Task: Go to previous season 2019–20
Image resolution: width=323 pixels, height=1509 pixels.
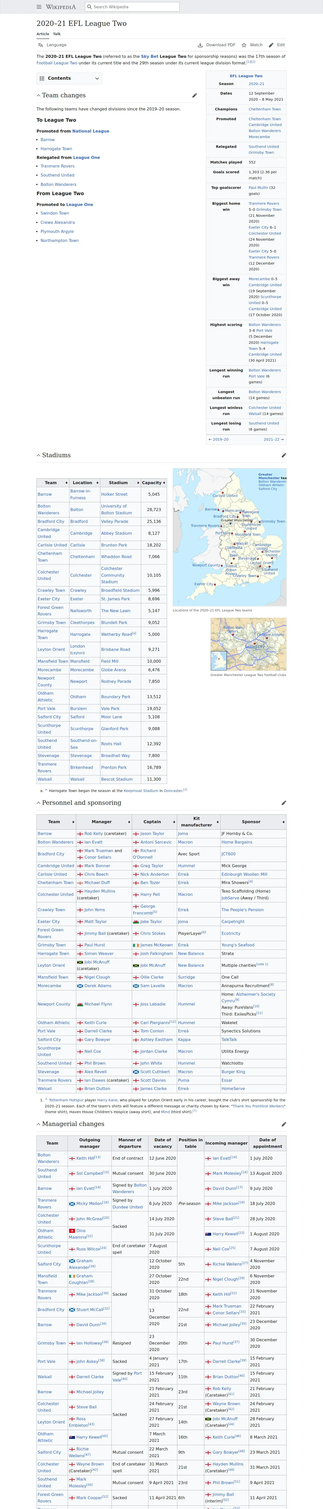Action: pyautogui.click(x=220, y=439)
